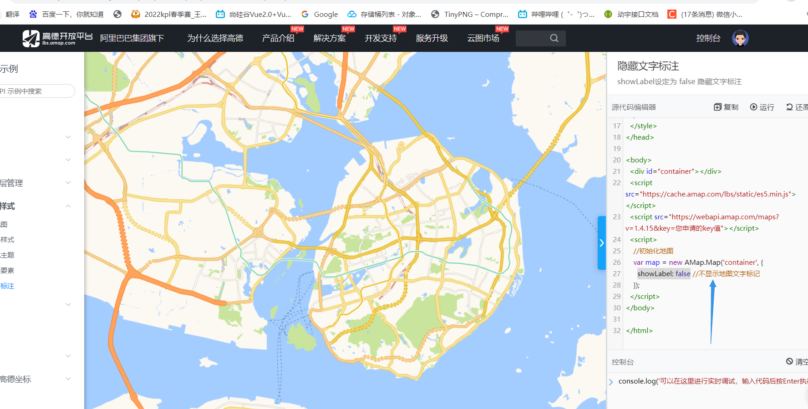This screenshot has width=808, height=409.
Task: Click the showLabel设定为 false description text
Action: pyautogui.click(x=679, y=81)
